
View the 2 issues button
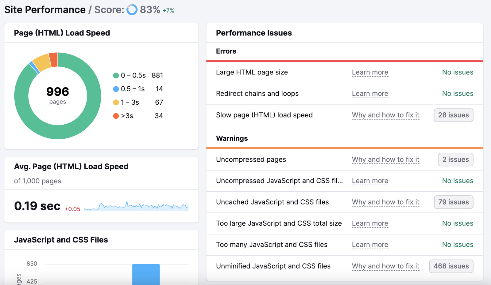pos(455,159)
